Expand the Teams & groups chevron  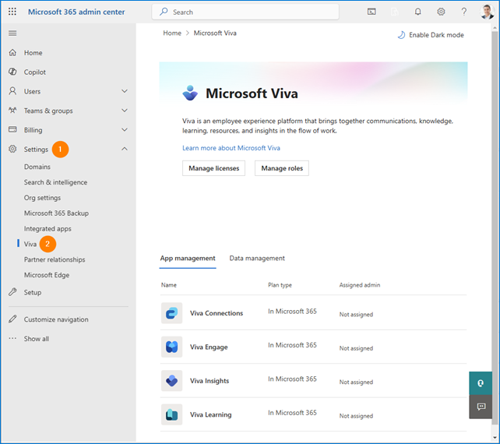tap(125, 111)
